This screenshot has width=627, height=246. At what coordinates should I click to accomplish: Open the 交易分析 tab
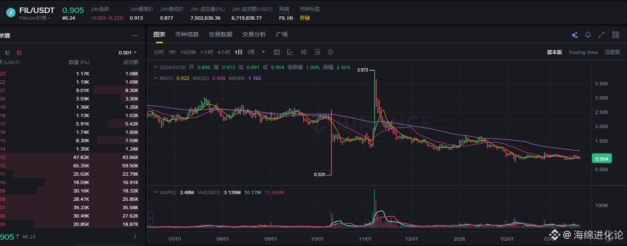click(254, 35)
